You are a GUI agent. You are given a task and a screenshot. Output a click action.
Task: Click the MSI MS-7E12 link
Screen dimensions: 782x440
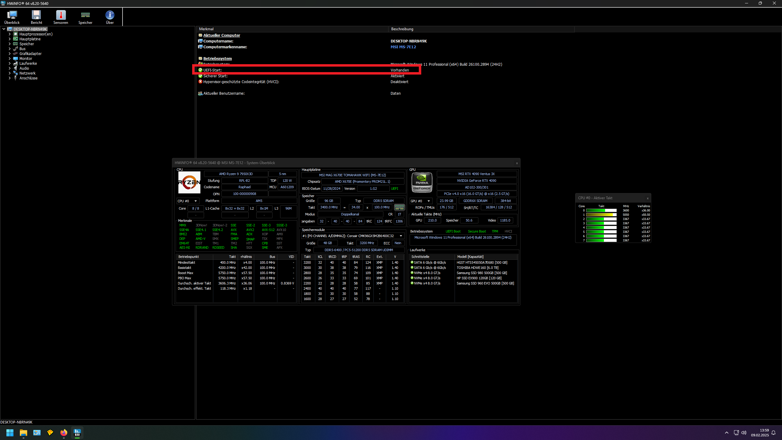[403, 47]
